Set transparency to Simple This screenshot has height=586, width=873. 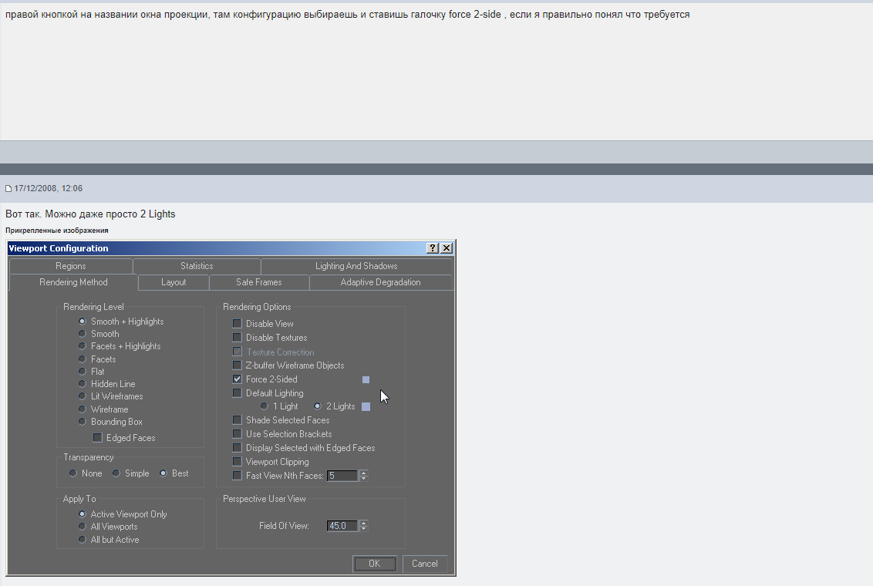tap(116, 473)
